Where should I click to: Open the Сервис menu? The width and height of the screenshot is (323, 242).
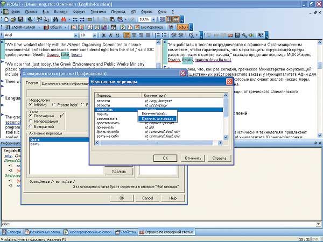pyautogui.click(x=146, y=12)
